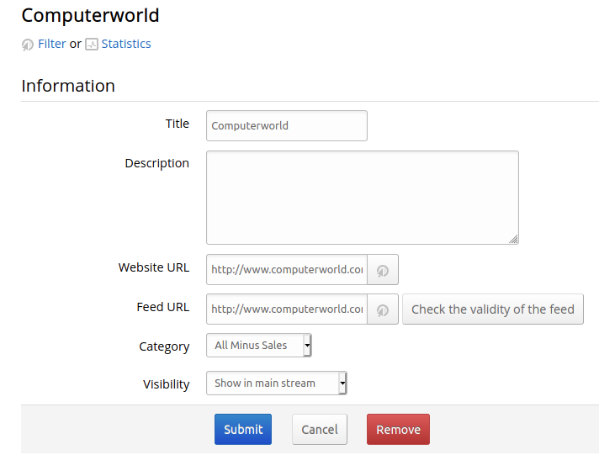Open the Visibility dropdown
Screen dimensions: 599x460
point(277,383)
